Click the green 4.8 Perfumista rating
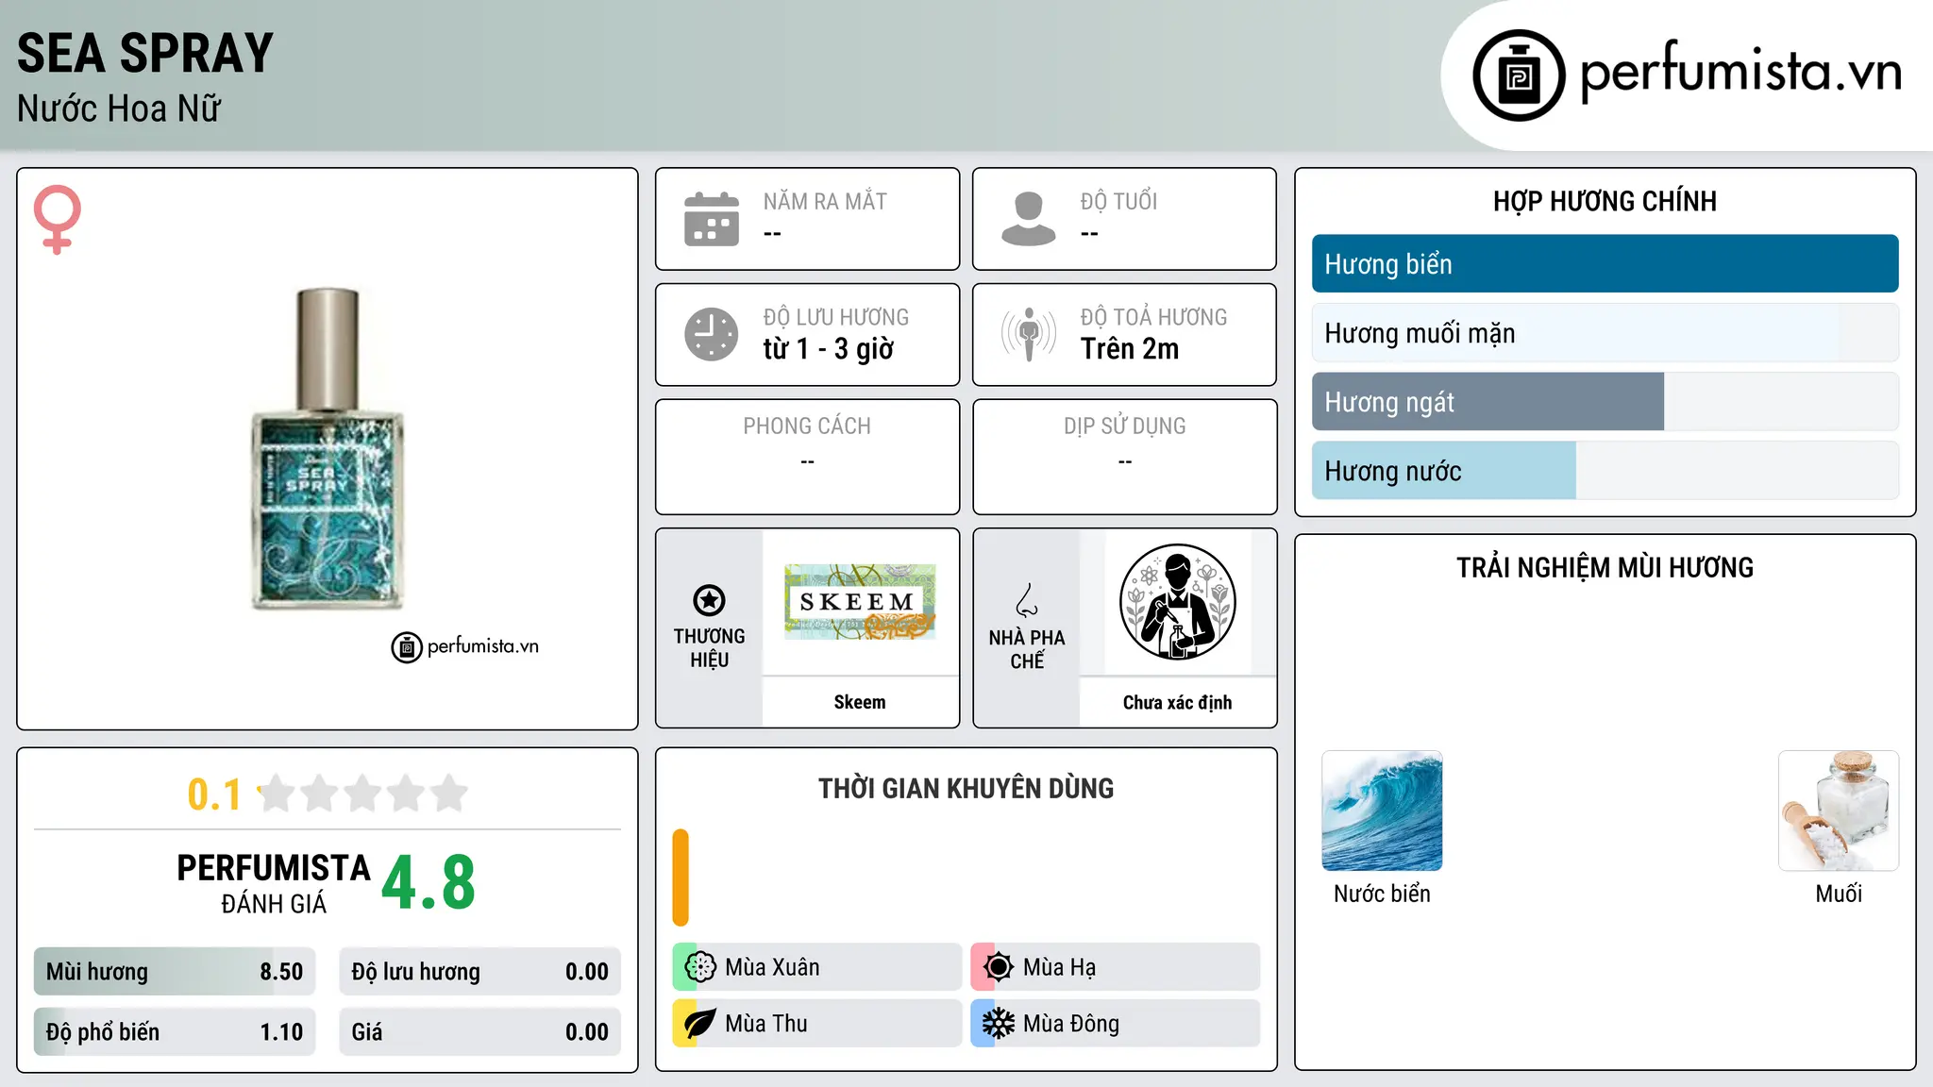Viewport: 1933px width, 1087px height. [429, 883]
